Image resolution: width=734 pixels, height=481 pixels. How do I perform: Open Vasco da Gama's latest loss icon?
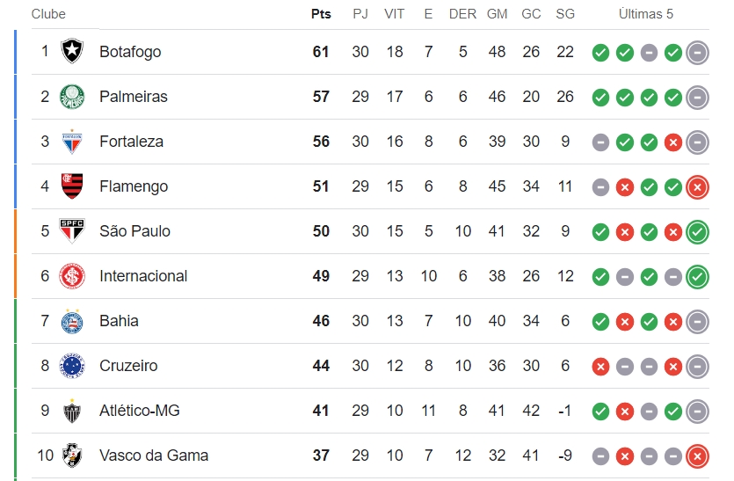[697, 456]
